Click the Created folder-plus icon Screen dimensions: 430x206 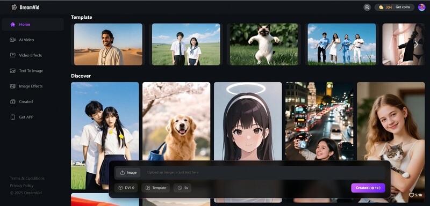(12, 102)
